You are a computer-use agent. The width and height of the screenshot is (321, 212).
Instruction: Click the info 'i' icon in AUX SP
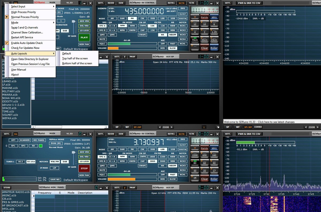pyautogui.click(x=204, y=127)
